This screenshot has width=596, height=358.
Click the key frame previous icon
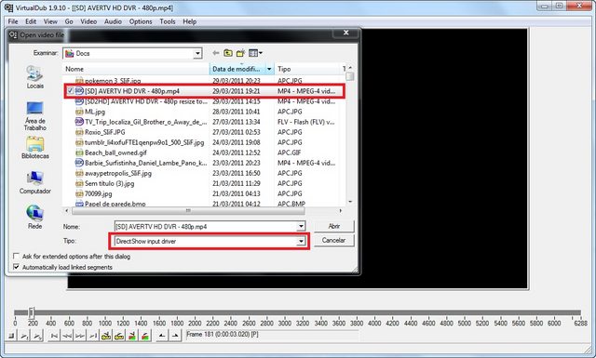point(106,336)
